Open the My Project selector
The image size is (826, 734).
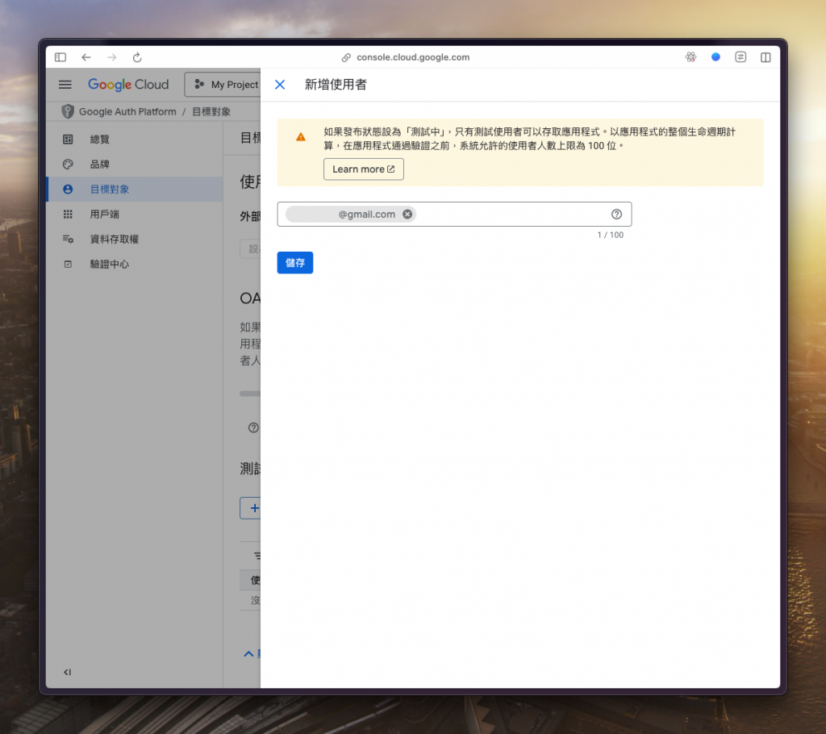(223, 85)
